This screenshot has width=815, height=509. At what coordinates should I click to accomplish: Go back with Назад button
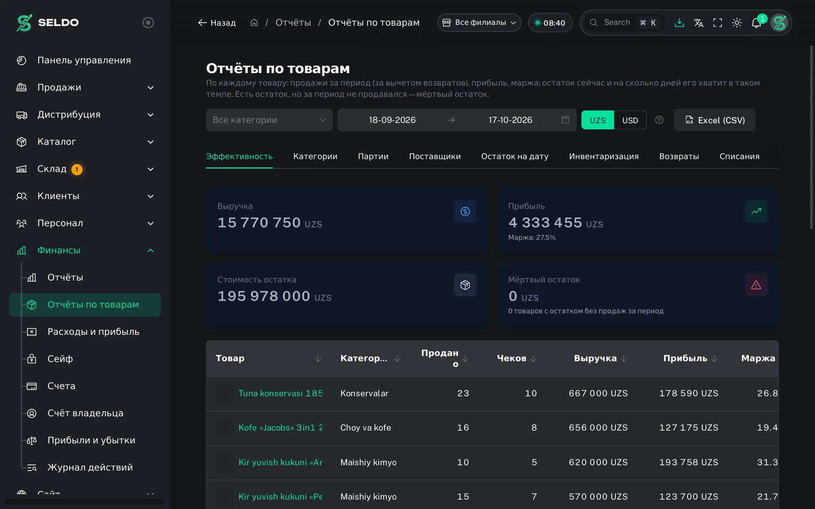click(217, 23)
